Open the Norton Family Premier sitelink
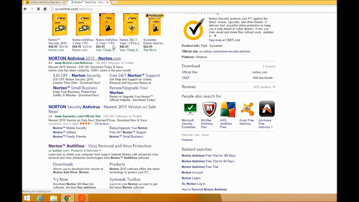359x202 pixels. click(x=70, y=137)
